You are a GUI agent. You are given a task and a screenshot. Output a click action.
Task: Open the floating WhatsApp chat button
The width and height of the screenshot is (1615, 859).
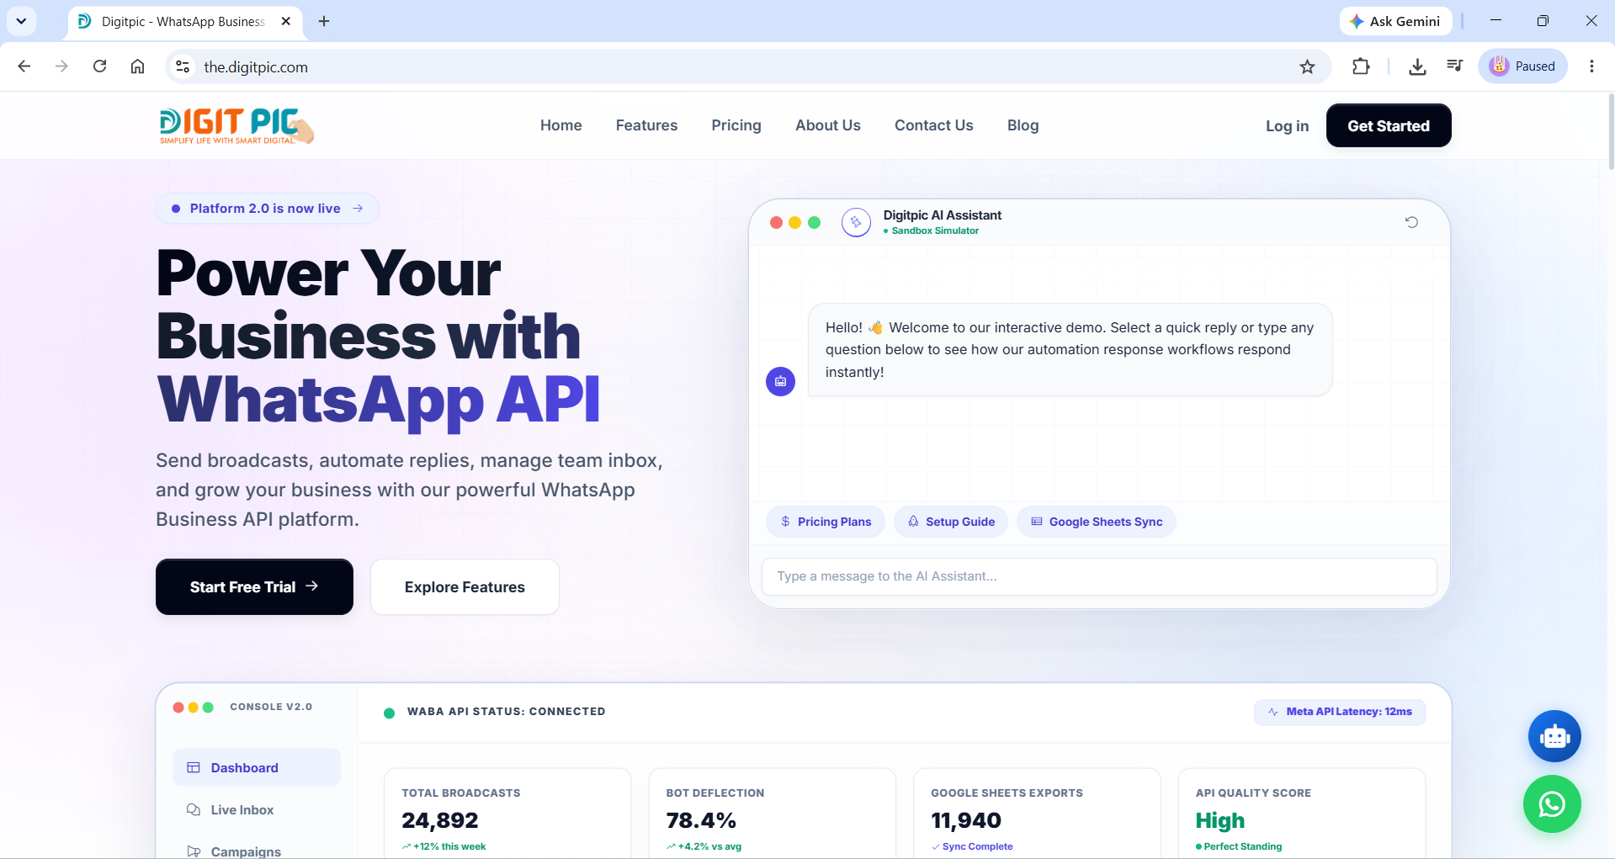pos(1552,804)
